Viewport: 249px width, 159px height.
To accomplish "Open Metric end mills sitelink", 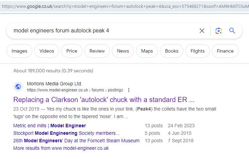I will [49, 126].
